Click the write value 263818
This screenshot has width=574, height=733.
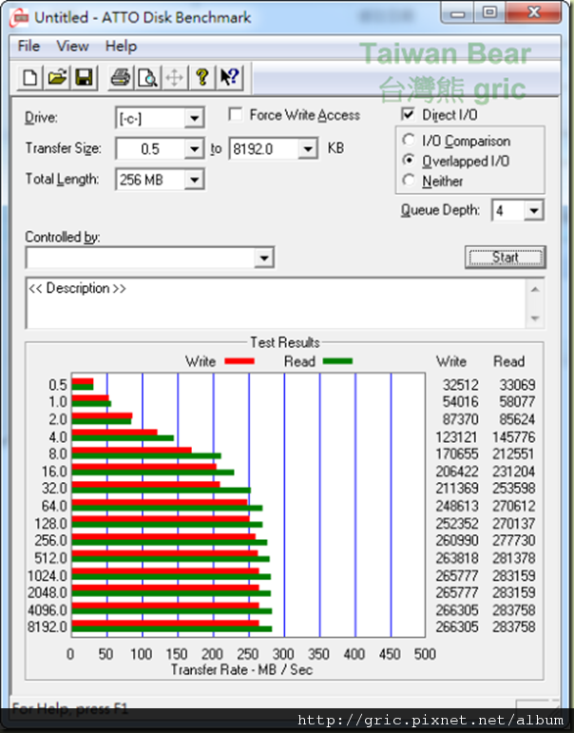pos(457,558)
